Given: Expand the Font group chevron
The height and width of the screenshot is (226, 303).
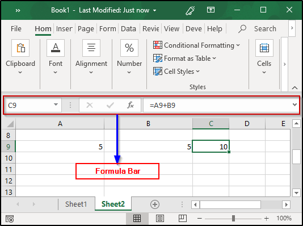Looking at the screenshot, I should [x=55, y=73].
